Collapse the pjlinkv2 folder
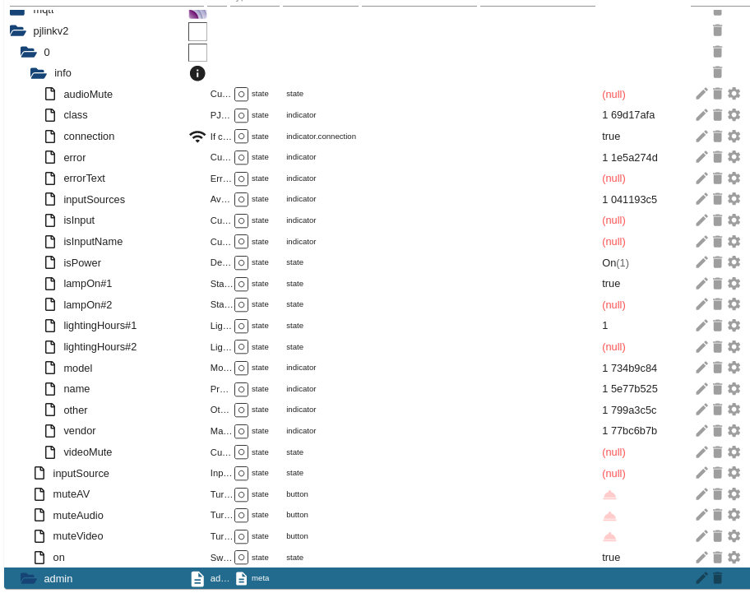 [18, 30]
